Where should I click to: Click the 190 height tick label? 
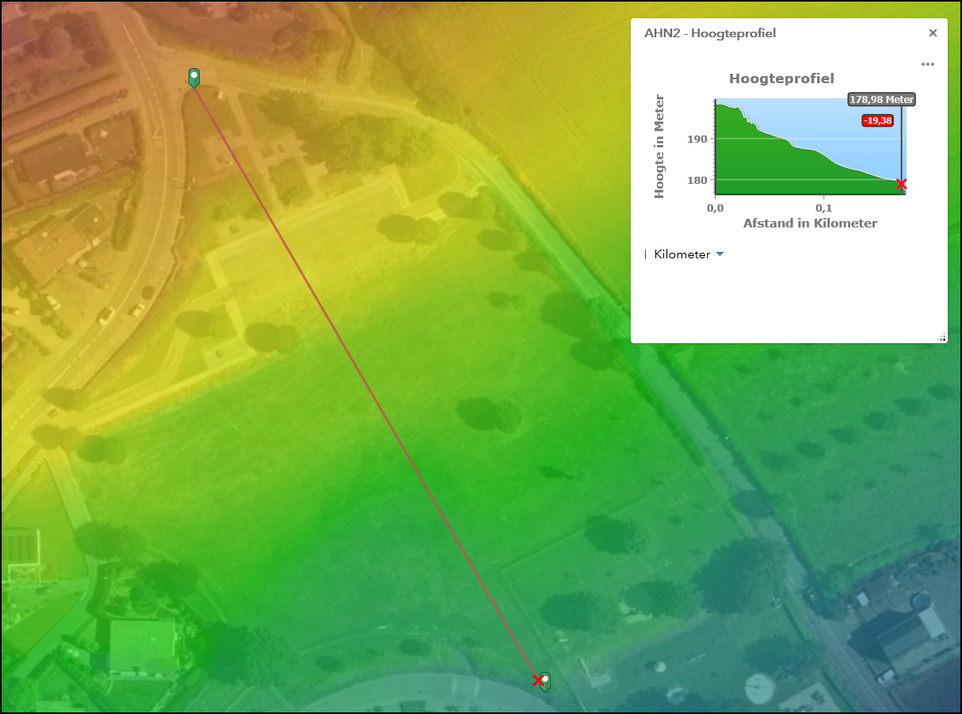(697, 139)
